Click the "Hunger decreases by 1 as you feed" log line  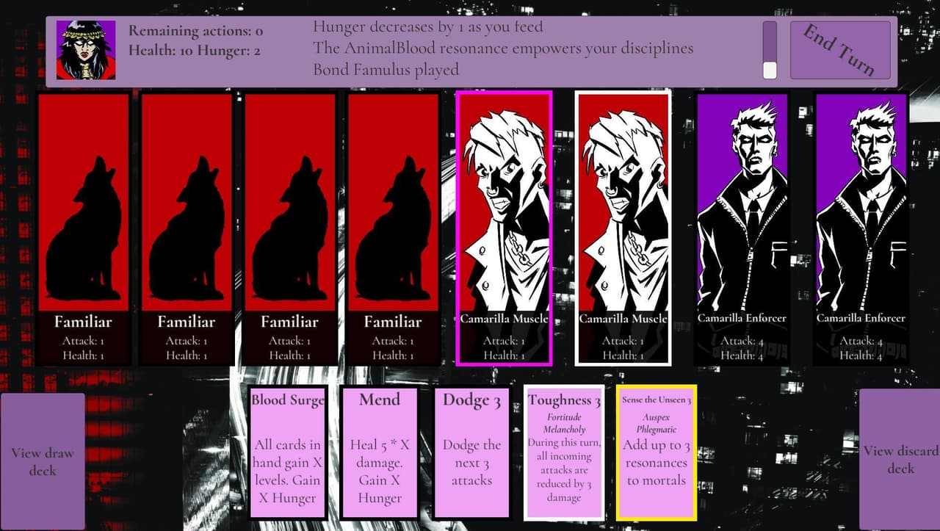428,27
